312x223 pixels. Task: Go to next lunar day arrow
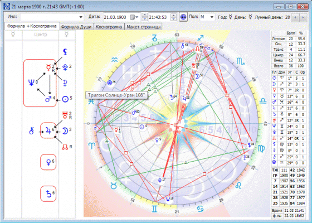click(303, 17)
